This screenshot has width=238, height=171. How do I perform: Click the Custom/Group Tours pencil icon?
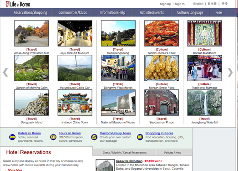click(94, 137)
